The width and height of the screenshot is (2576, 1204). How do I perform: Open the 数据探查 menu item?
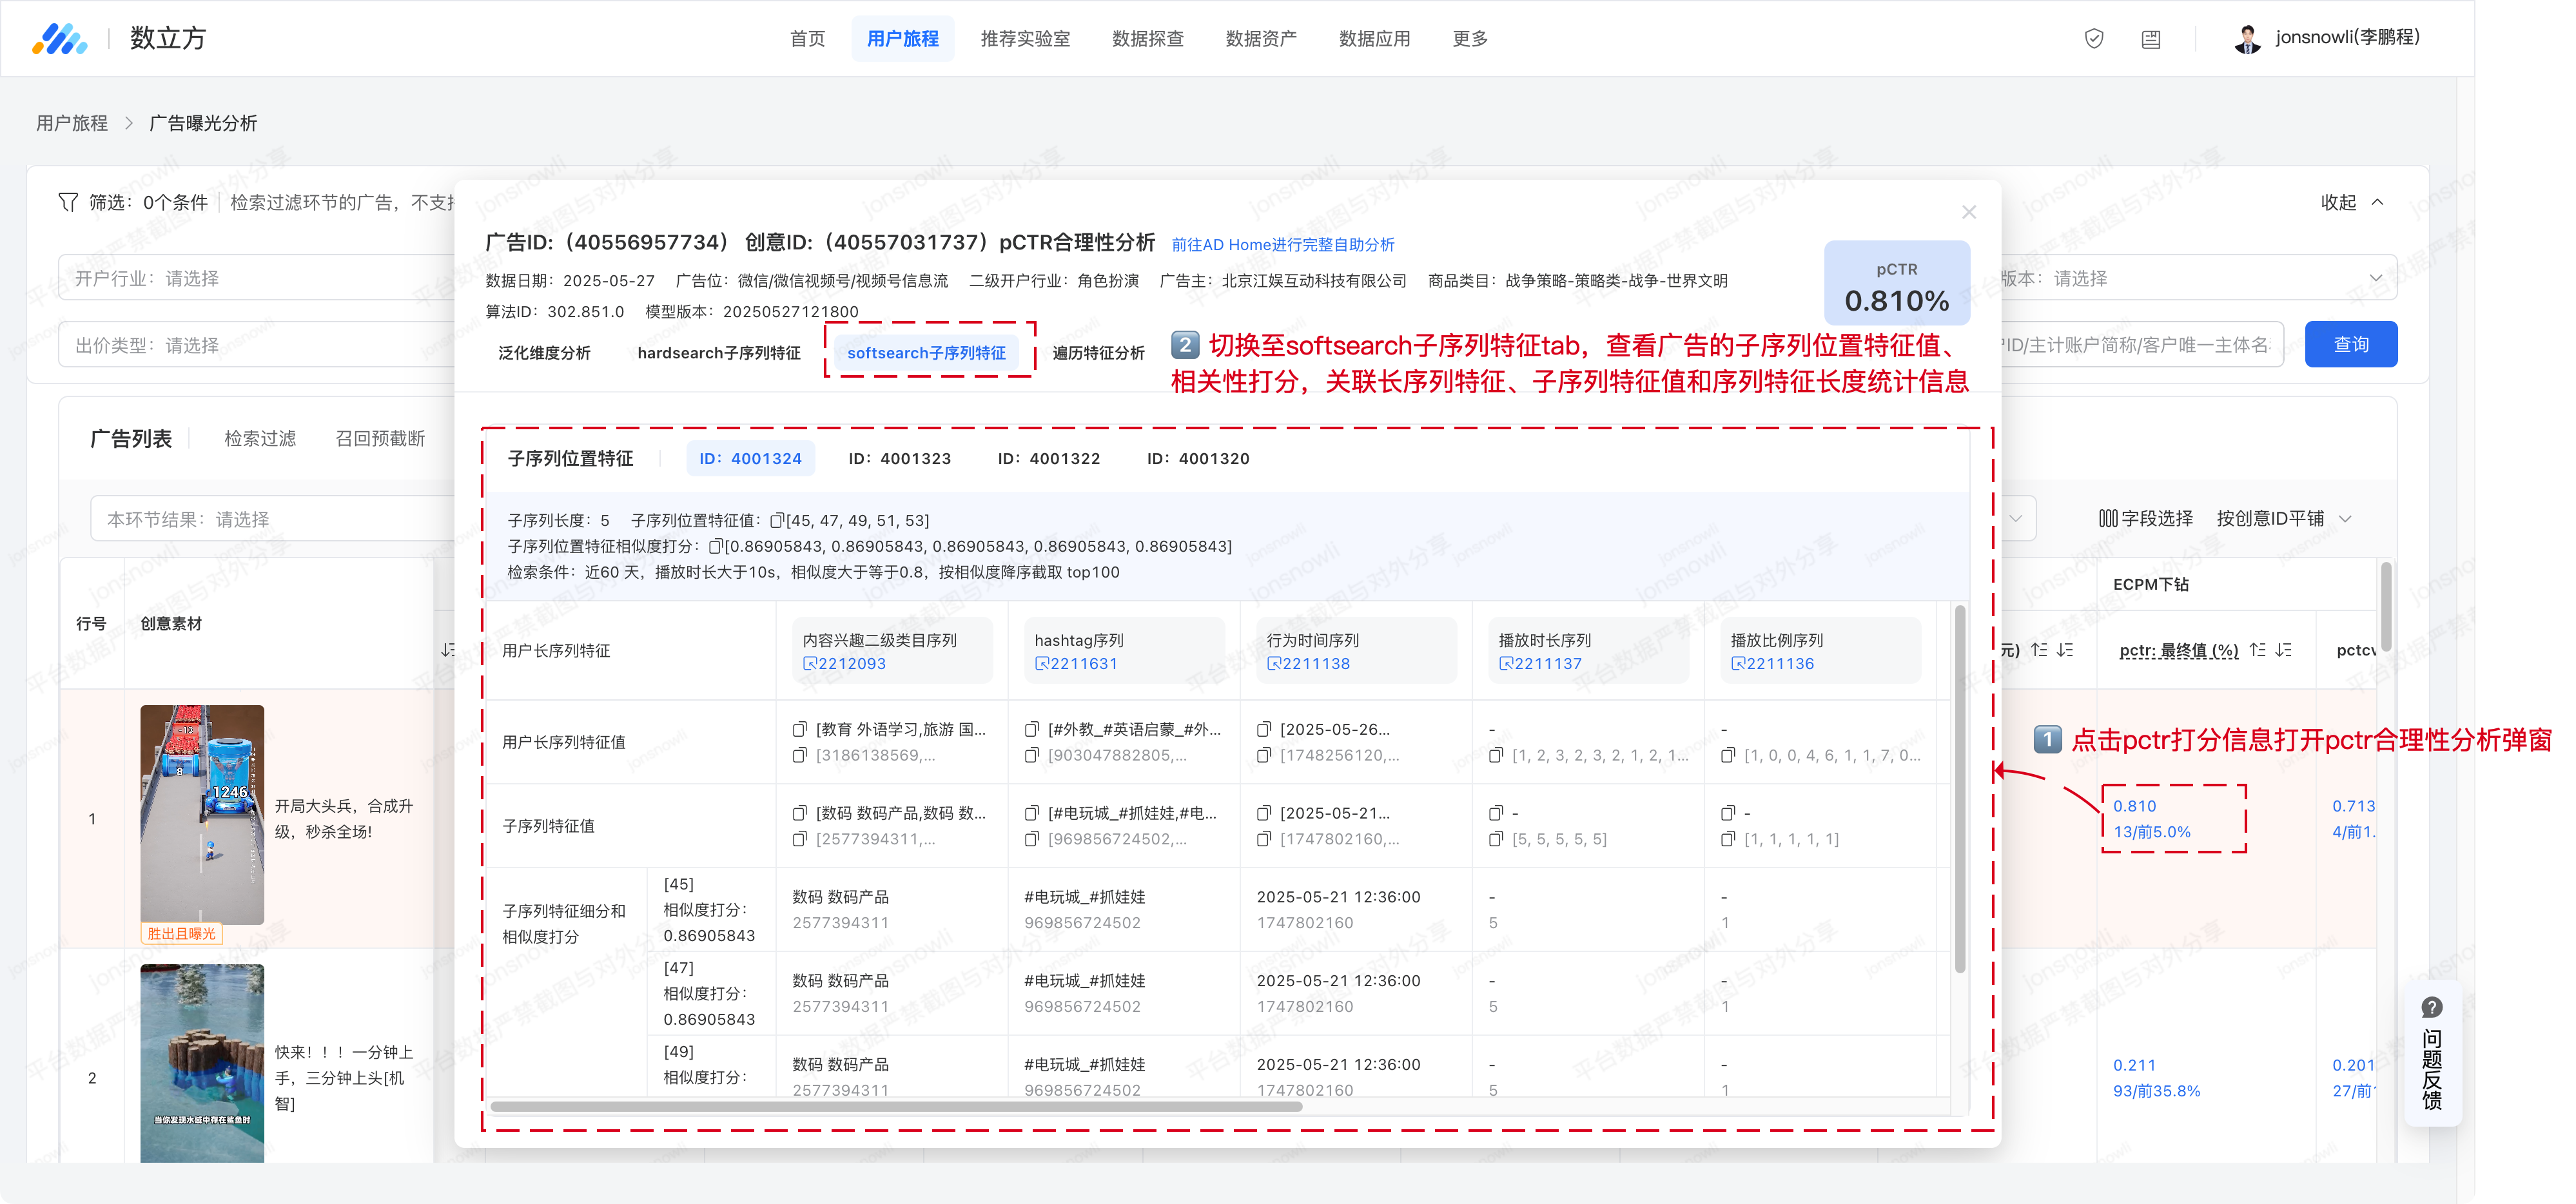pos(1147,38)
